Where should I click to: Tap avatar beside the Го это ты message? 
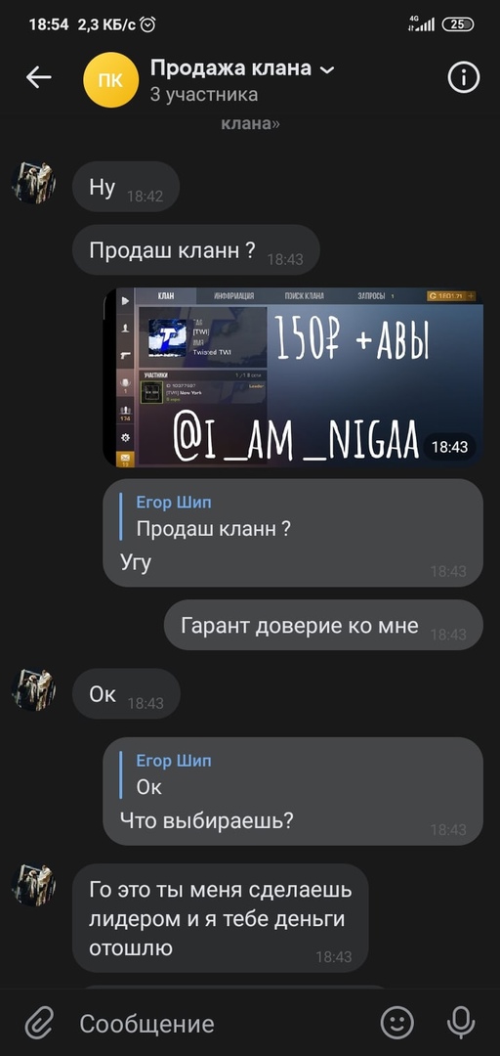tap(33, 885)
